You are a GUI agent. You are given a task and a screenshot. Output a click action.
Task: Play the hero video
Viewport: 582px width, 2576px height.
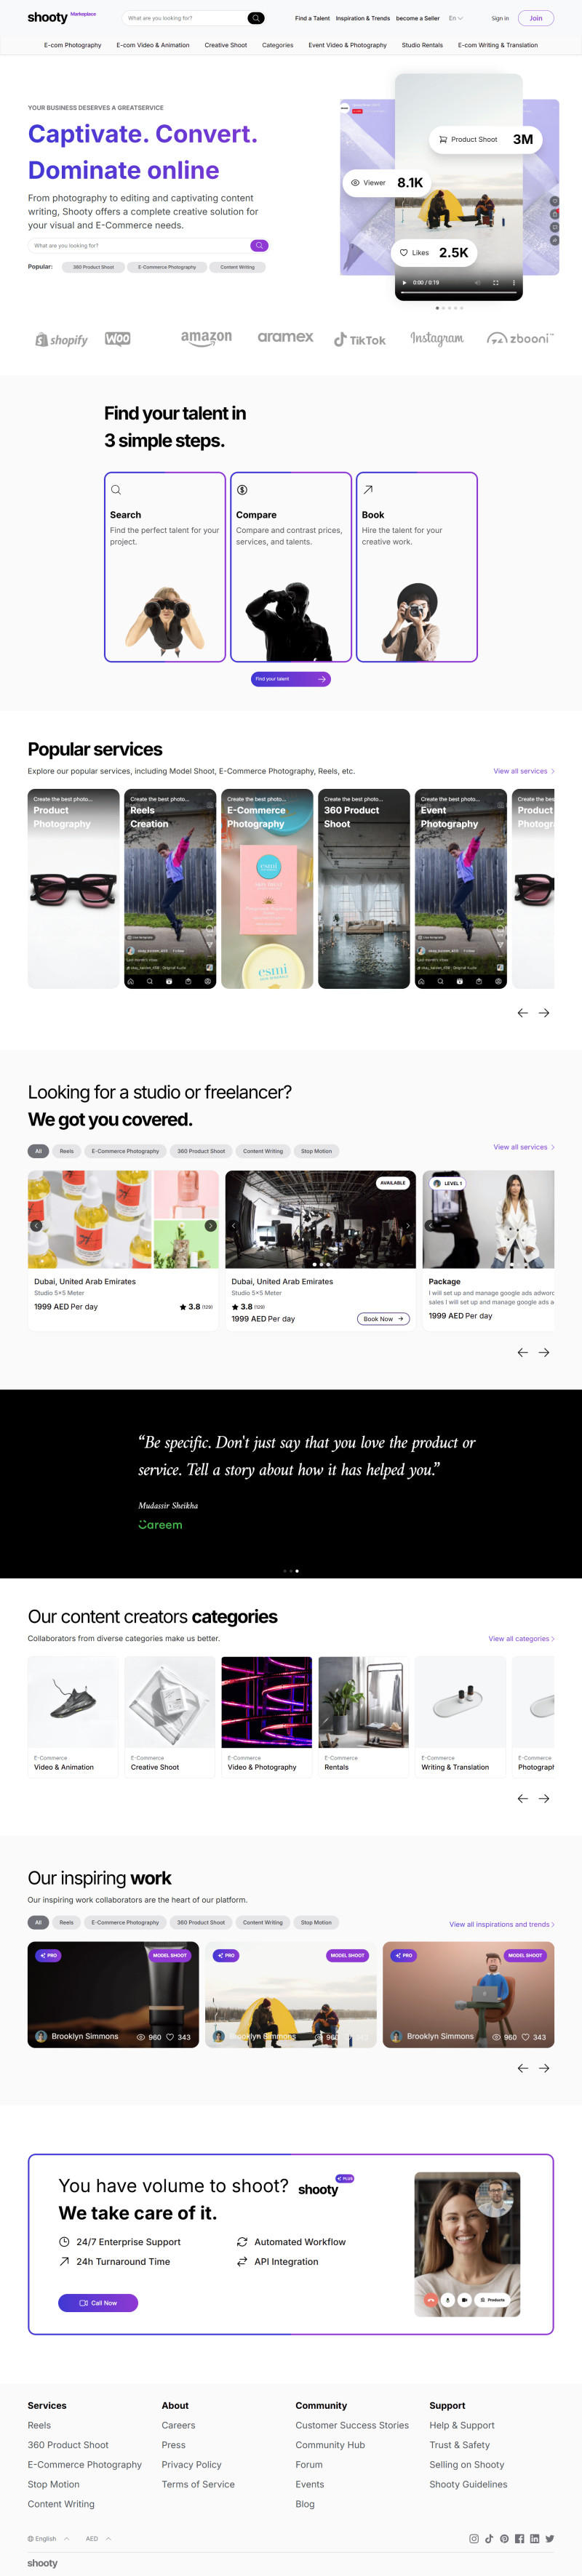pos(404,283)
